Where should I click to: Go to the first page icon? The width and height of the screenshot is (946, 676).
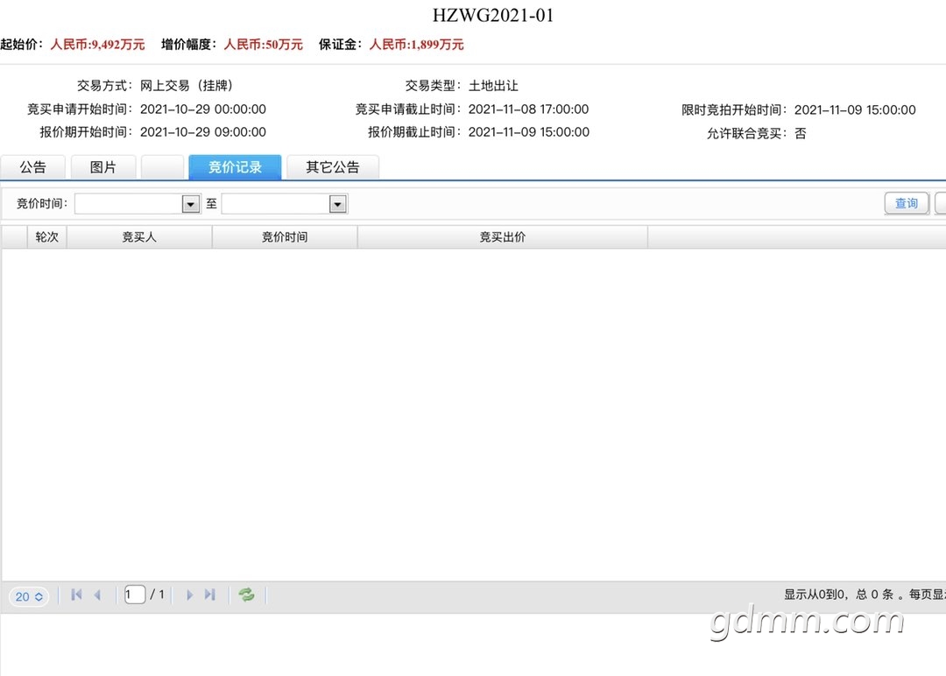pyautogui.click(x=76, y=595)
